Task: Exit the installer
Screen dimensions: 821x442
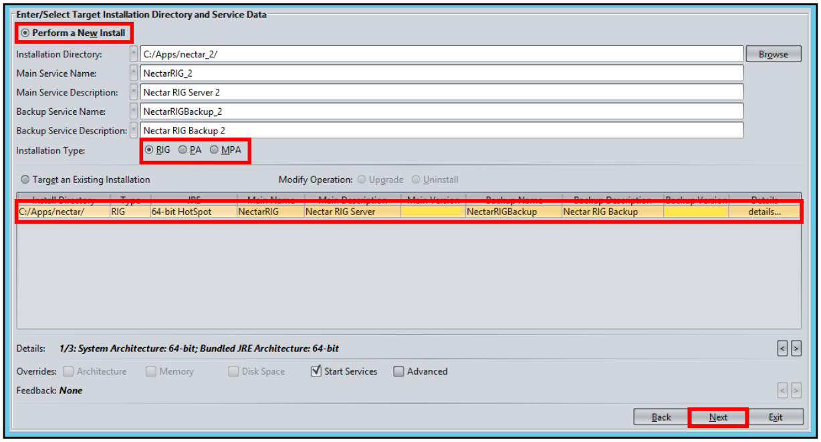Action: (x=776, y=417)
